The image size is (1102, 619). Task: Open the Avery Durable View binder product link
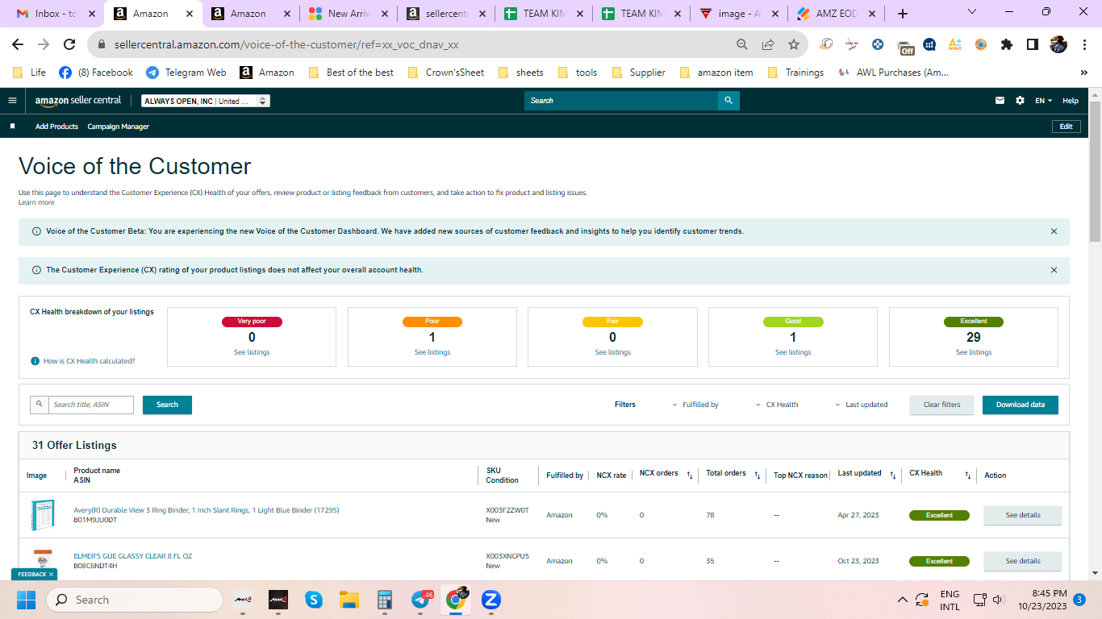tap(207, 510)
